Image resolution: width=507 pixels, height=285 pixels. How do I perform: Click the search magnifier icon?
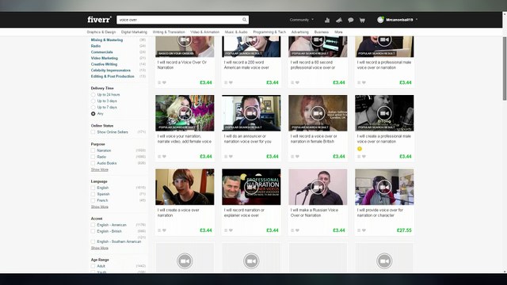pos(245,20)
